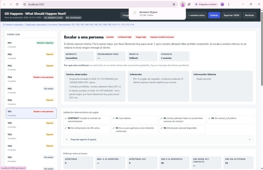
Task: Reload the page with the refresh icon
Action: click(17, 4)
